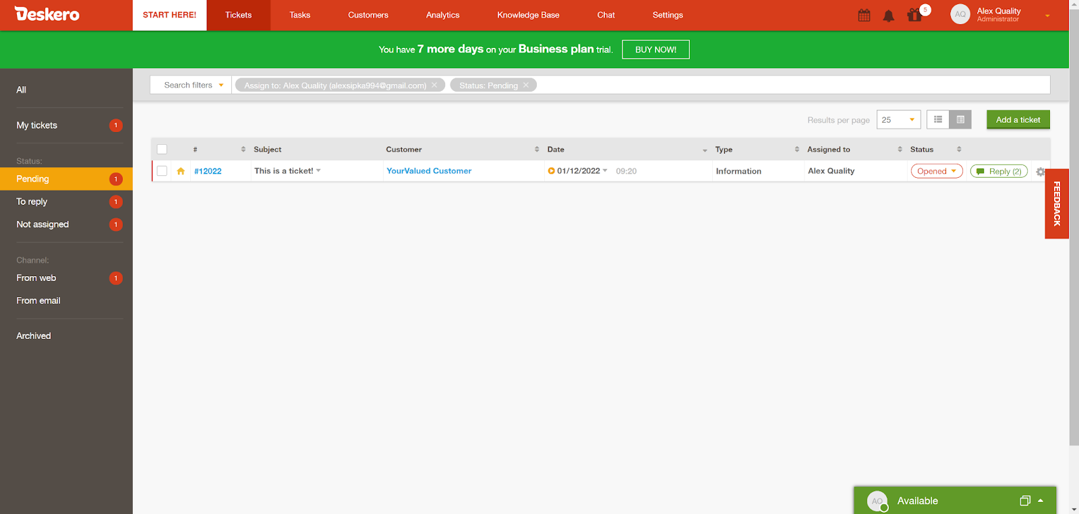Viewport: 1079px width, 514px height.
Task: Tick the select-all tickets checkbox in header
Action: 162,150
